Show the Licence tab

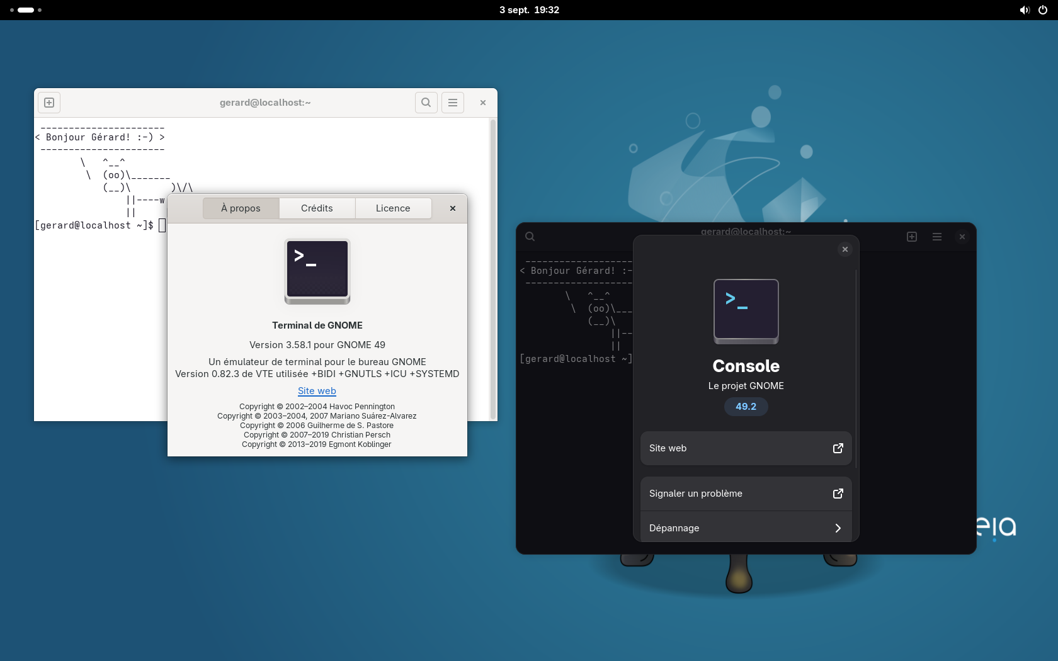[x=393, y=208]
